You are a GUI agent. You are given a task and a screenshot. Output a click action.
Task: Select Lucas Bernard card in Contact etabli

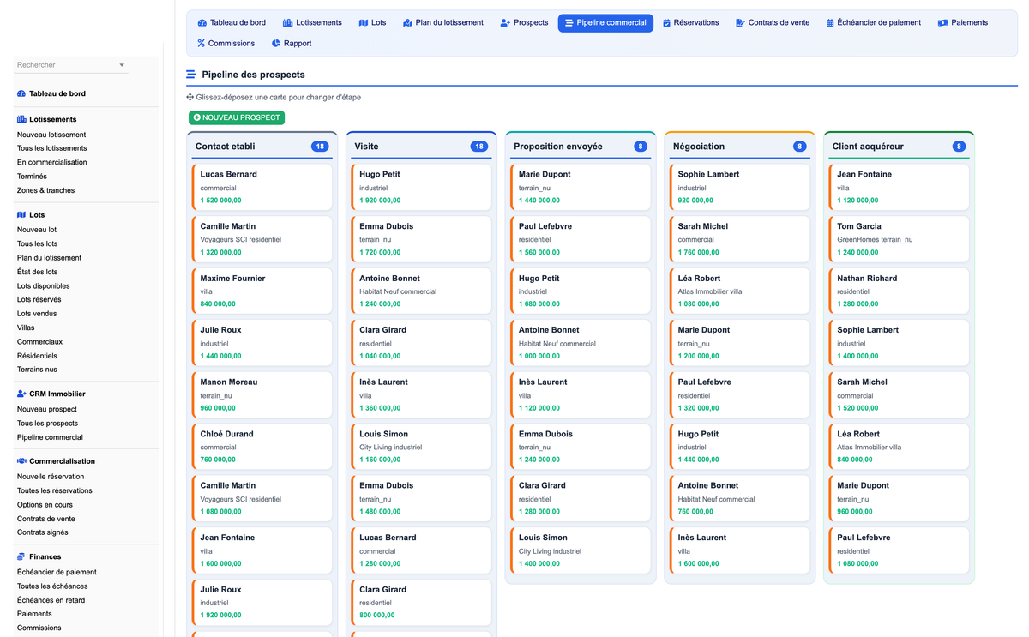pyautogui.click(x=262, y=187)
